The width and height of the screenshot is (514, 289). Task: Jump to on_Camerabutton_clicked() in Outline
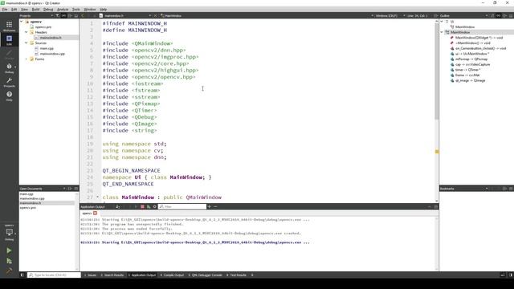(x=480, y=48)
